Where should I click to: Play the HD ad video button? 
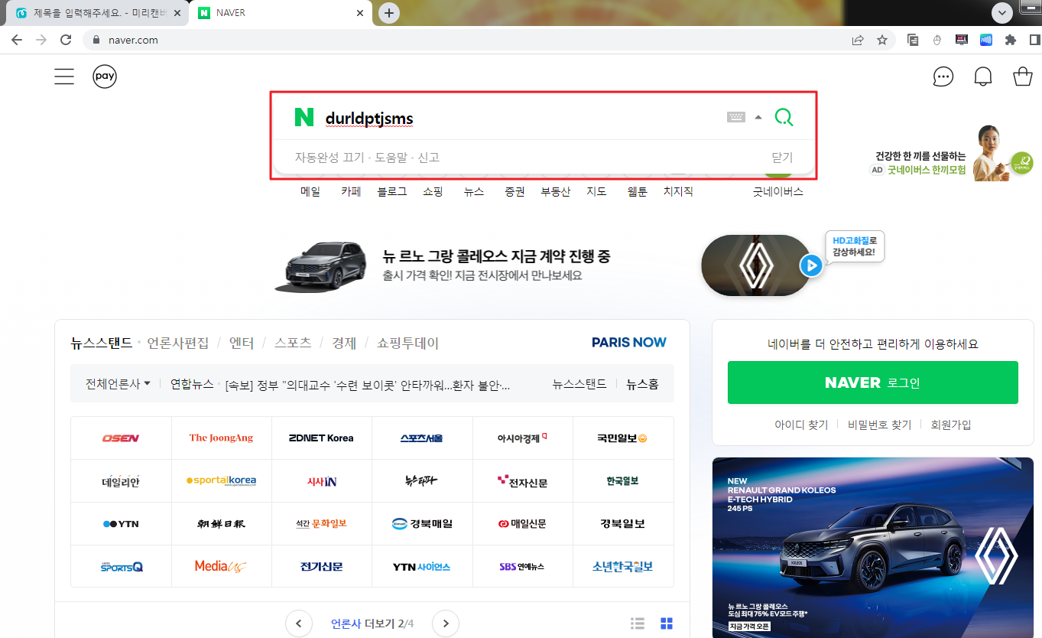810,265
